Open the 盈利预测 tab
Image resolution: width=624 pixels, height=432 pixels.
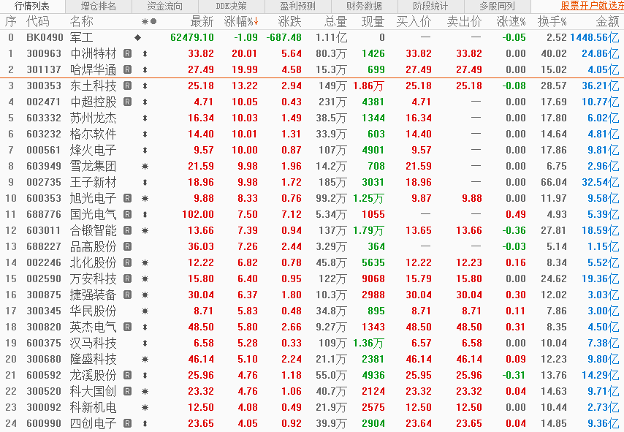click(x=297, y=7)
